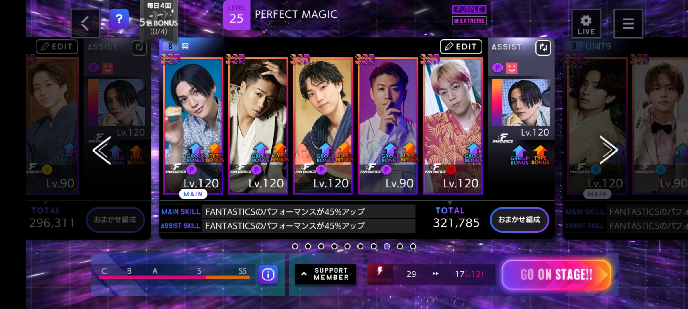Select the ninth unit page dot
The height and width of the screenshot is (309, 688).
[x=400, y=246]
